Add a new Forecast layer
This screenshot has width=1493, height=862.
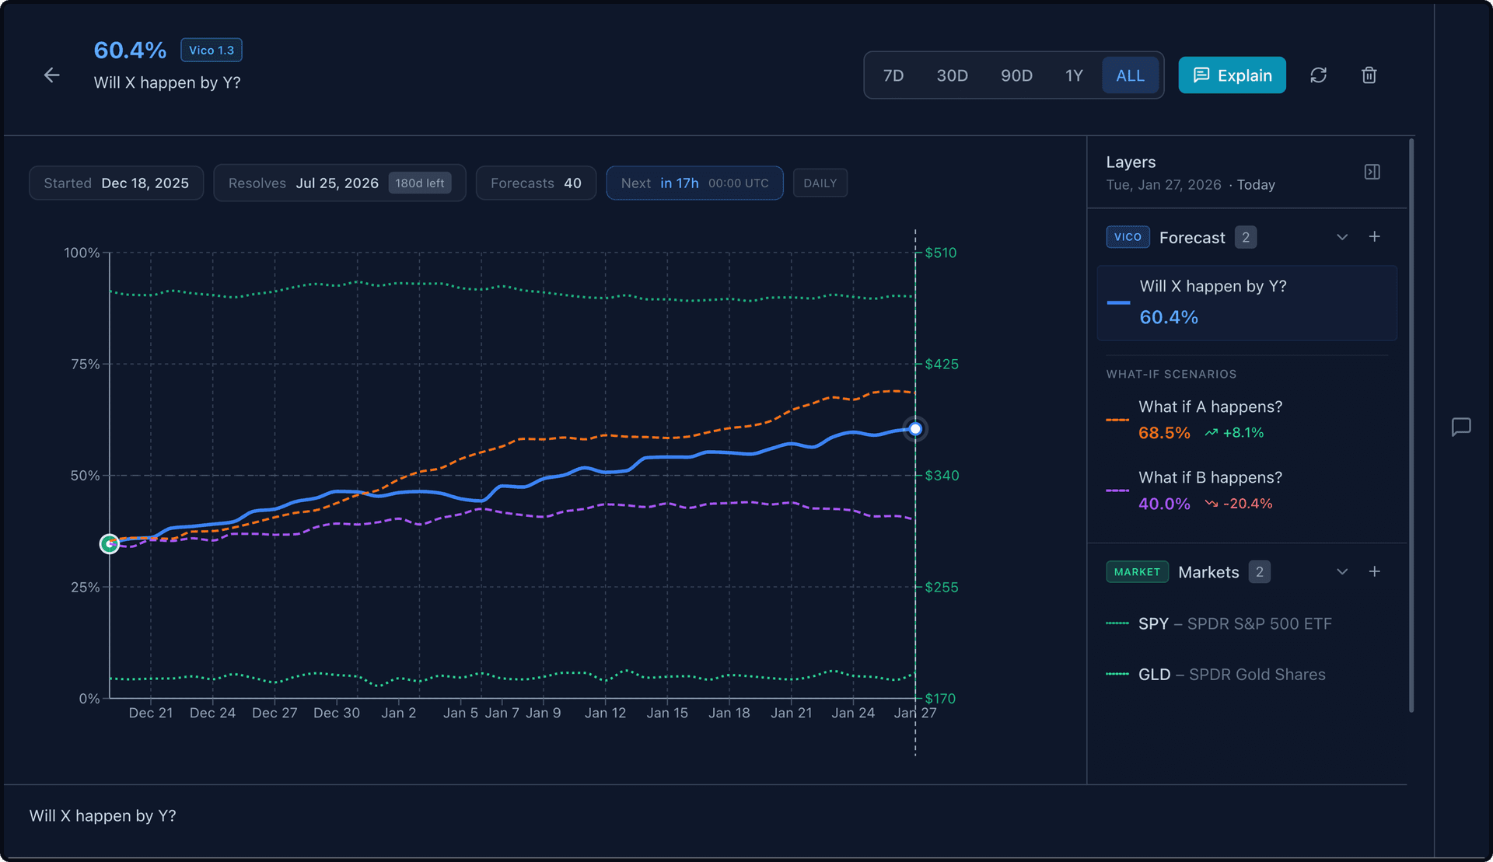coord(1374,237)
